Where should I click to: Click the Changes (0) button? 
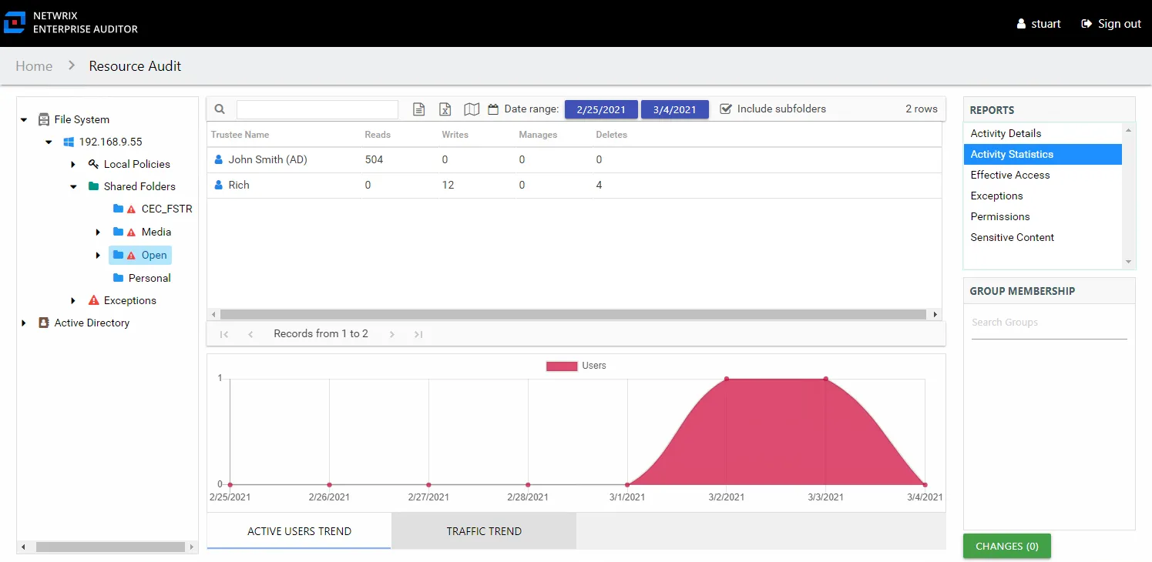[1007, 546]
